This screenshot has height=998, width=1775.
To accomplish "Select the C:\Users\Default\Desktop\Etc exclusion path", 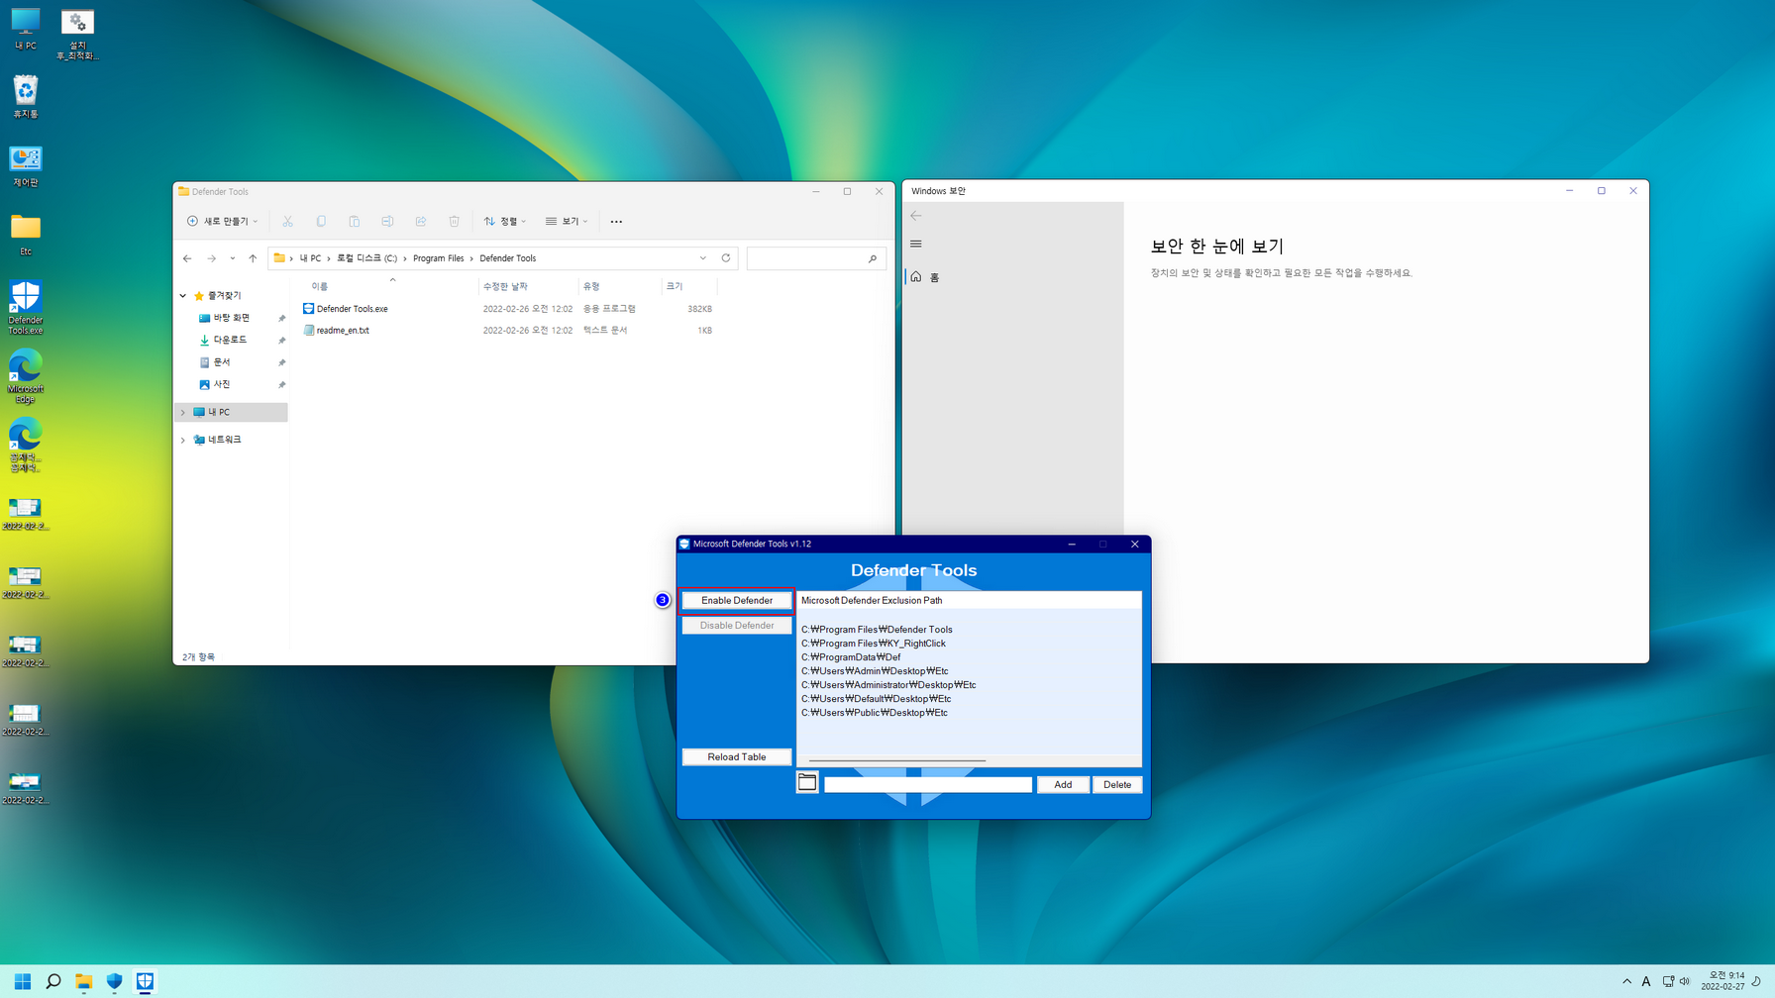I will point(876,699).
